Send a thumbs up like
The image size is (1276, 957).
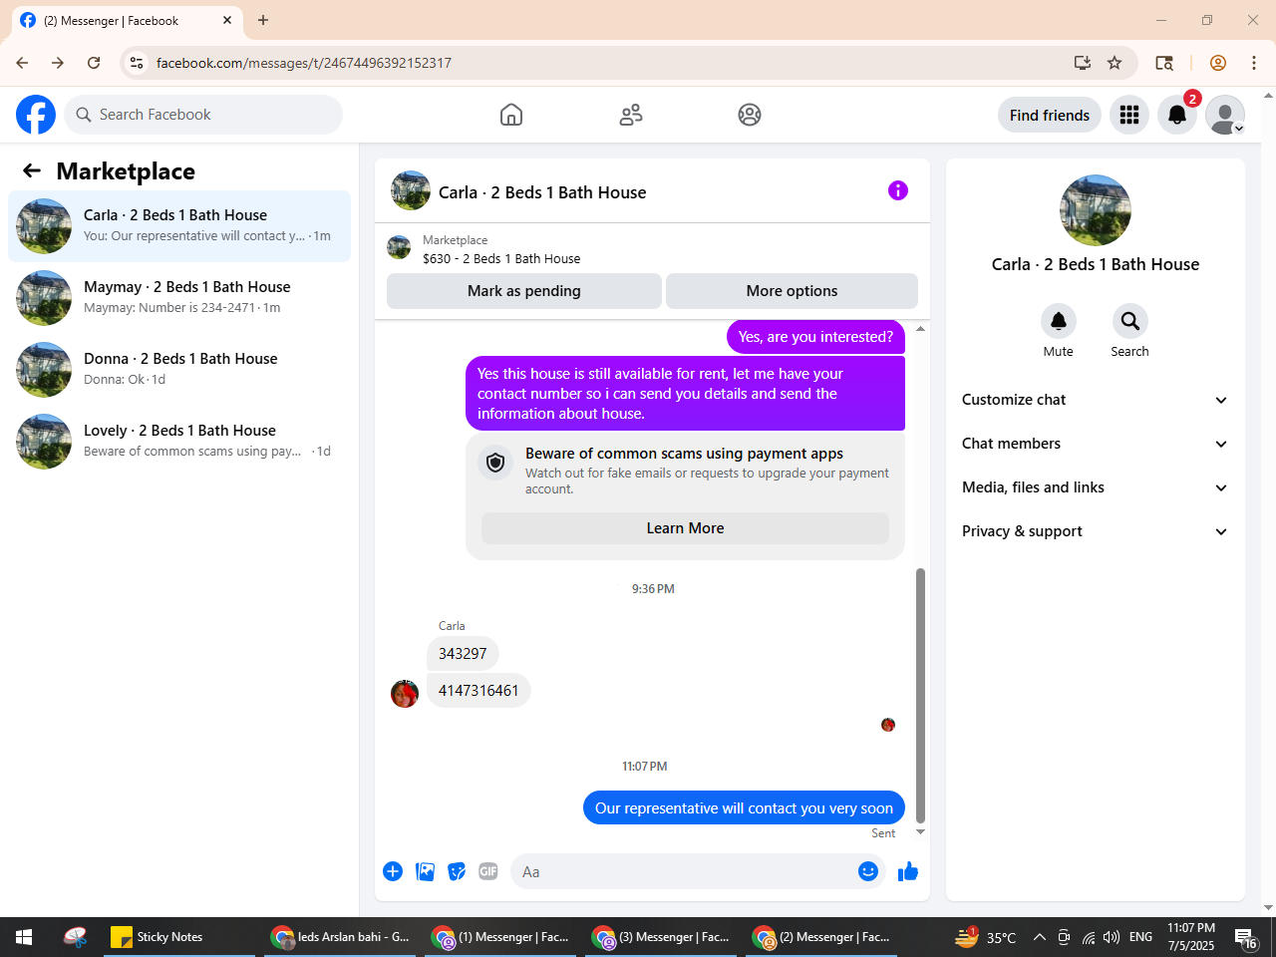(x=908, y=871)
